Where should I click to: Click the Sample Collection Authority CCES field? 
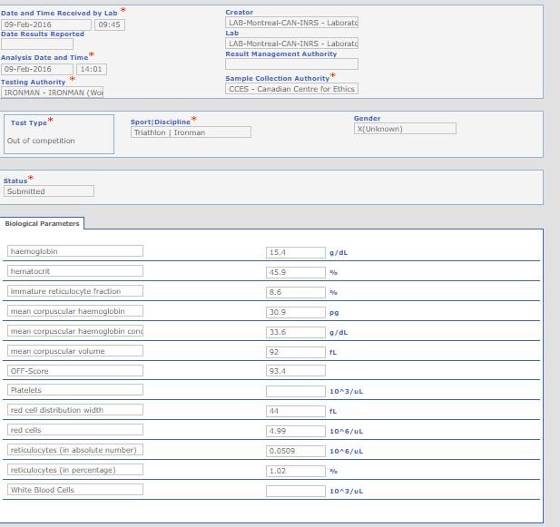click(291, 89)
